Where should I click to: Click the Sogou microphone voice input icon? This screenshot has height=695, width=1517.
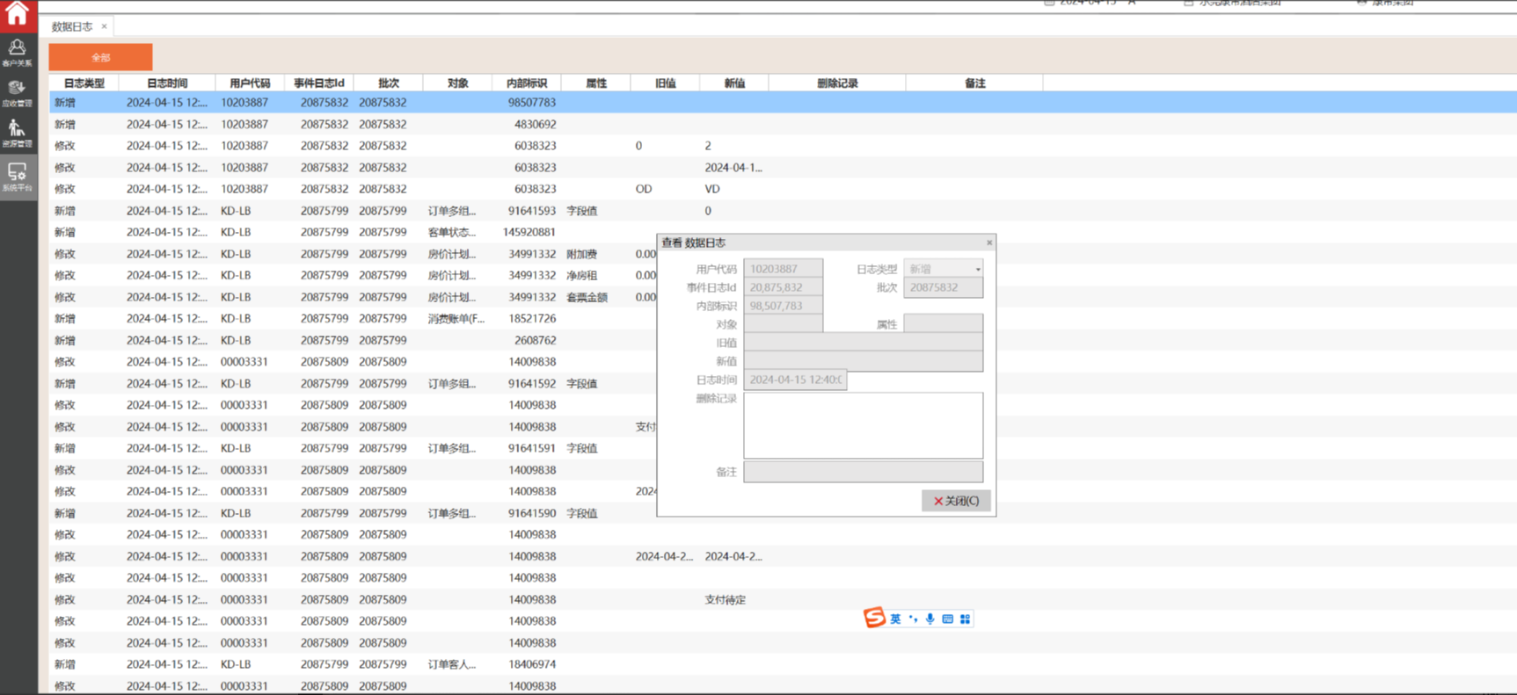point(930,619)
